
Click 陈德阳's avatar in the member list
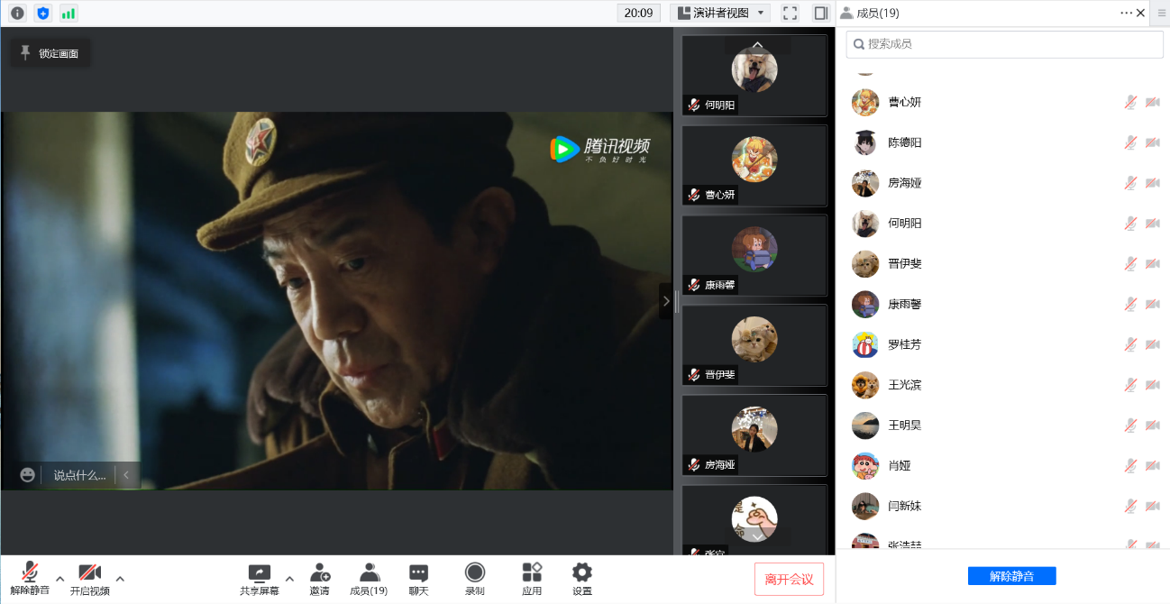[865, 142]
